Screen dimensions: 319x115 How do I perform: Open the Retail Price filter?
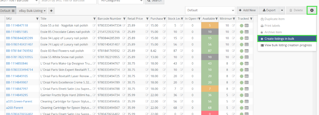click(x=147, y=19)
